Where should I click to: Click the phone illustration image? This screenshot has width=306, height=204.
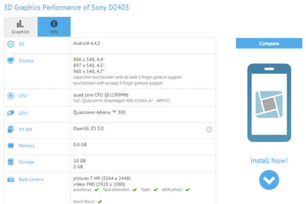269,103
